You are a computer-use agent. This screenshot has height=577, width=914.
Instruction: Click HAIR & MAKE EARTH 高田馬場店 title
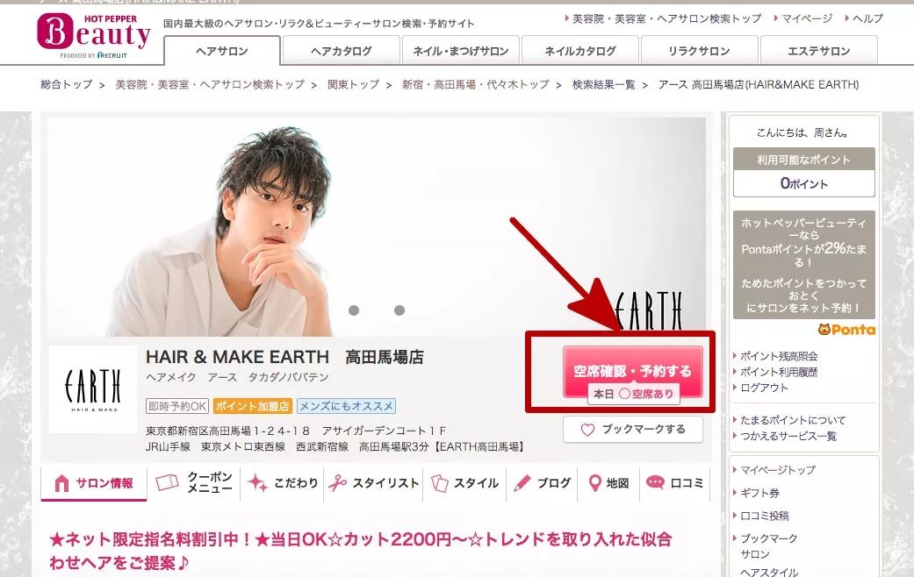(x=284, y=357)
